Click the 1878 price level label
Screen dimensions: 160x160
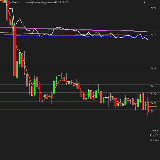[153, 8]
